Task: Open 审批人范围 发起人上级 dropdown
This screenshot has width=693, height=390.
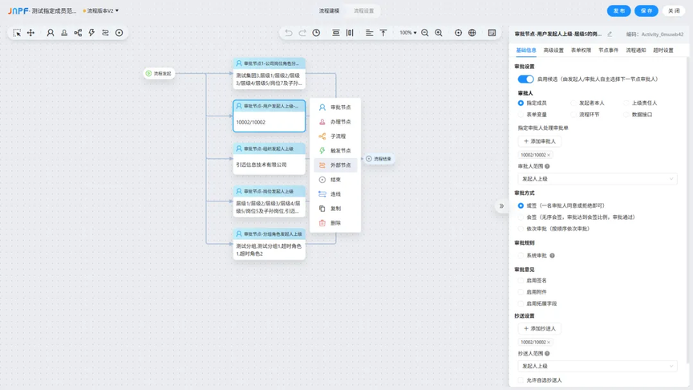Action: (x=597, y=179)
